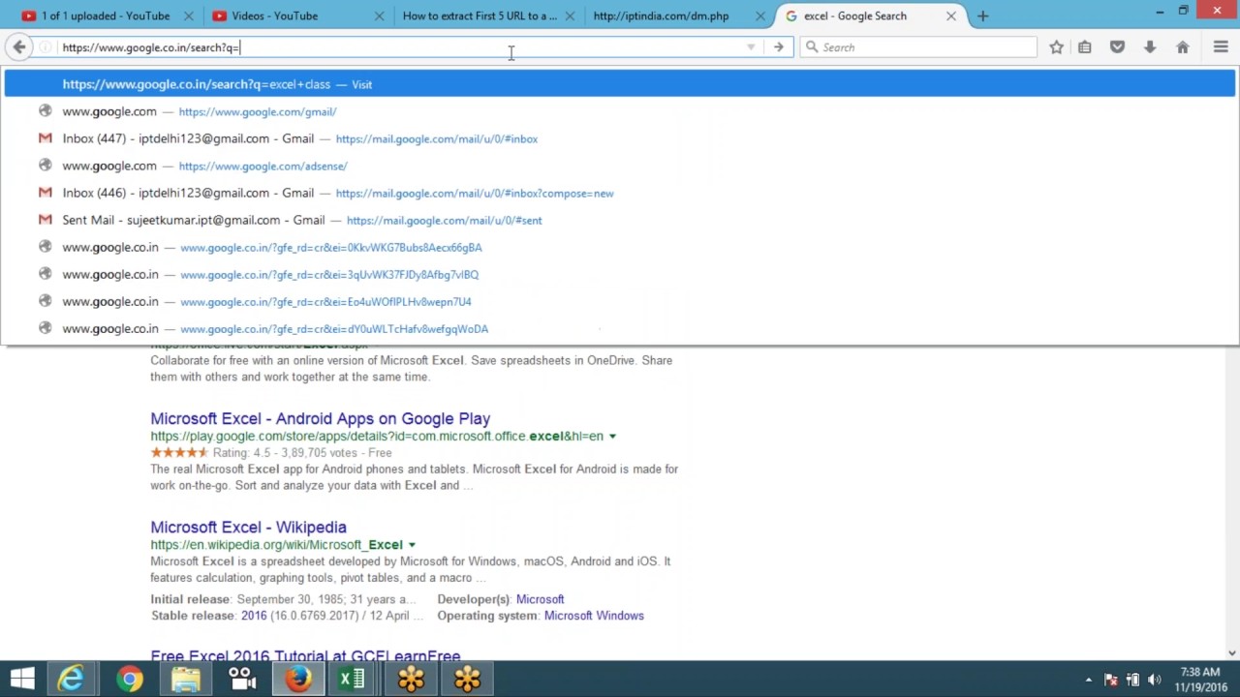
Task: Open the first orange flower taskbar app
Action: 411,679
